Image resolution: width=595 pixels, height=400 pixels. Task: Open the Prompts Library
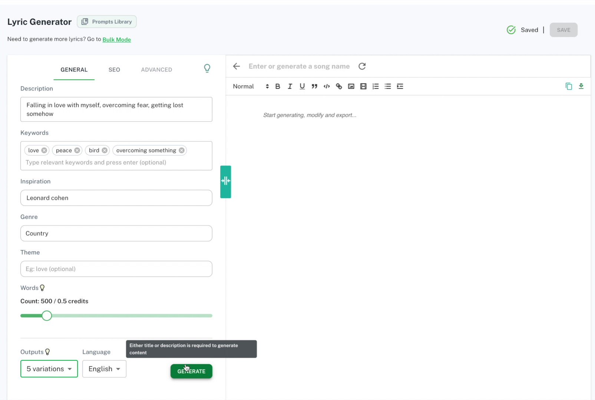(107, 21)
